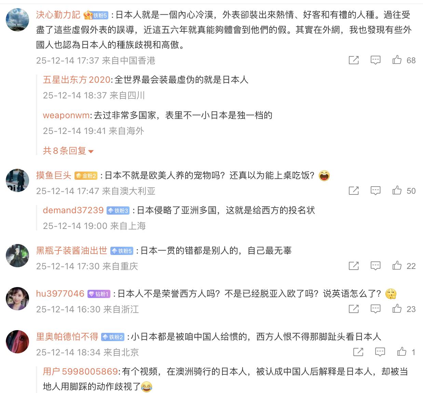Click the 金粉2 badge next to 摸鱼巨头

[x=86, y=176]
